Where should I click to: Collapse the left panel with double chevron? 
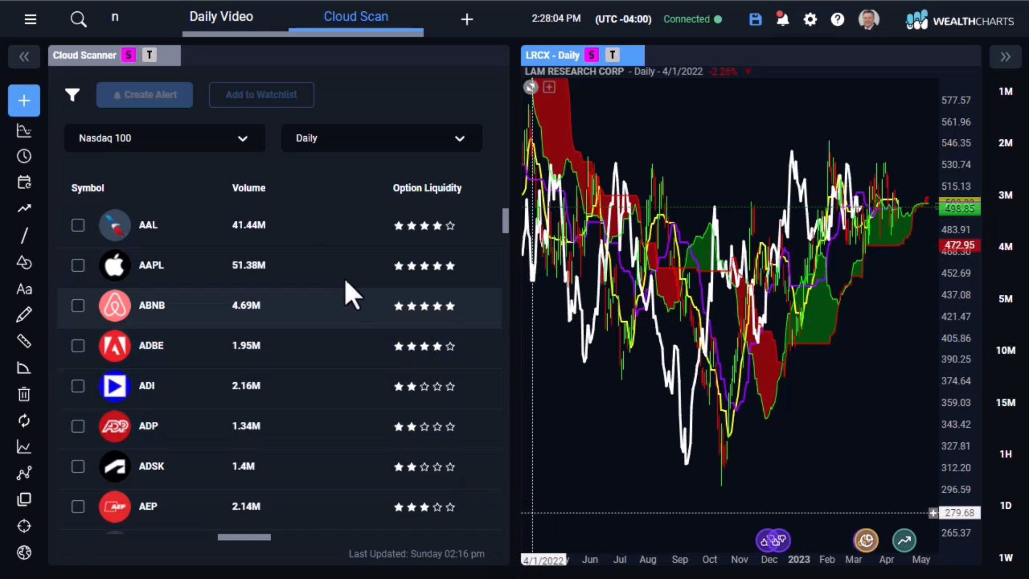[24, 57]
